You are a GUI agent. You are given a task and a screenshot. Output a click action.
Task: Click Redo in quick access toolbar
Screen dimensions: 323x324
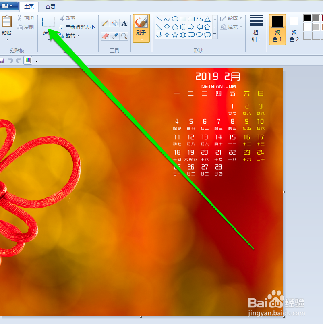point(19,60)
